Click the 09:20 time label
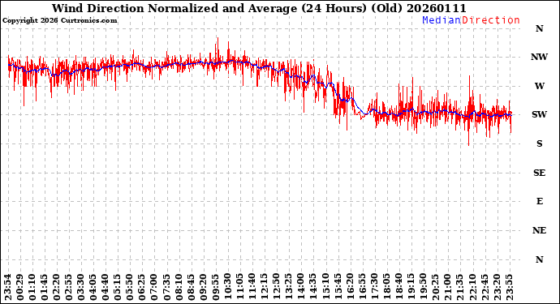560x304 pixels. (203, 288)
